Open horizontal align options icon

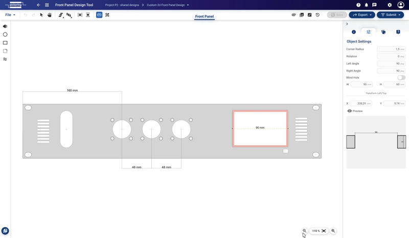61,15
